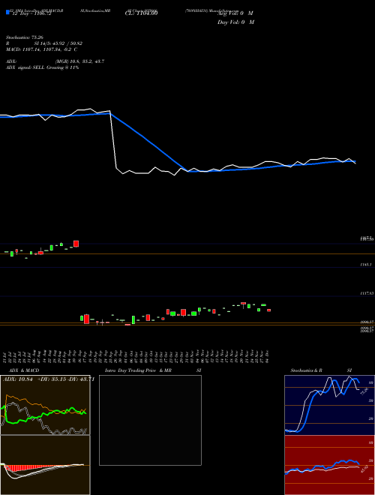Click the 1117.53 price axis label
The height and width of the screenshot is (495, 375).
point(367,293)
